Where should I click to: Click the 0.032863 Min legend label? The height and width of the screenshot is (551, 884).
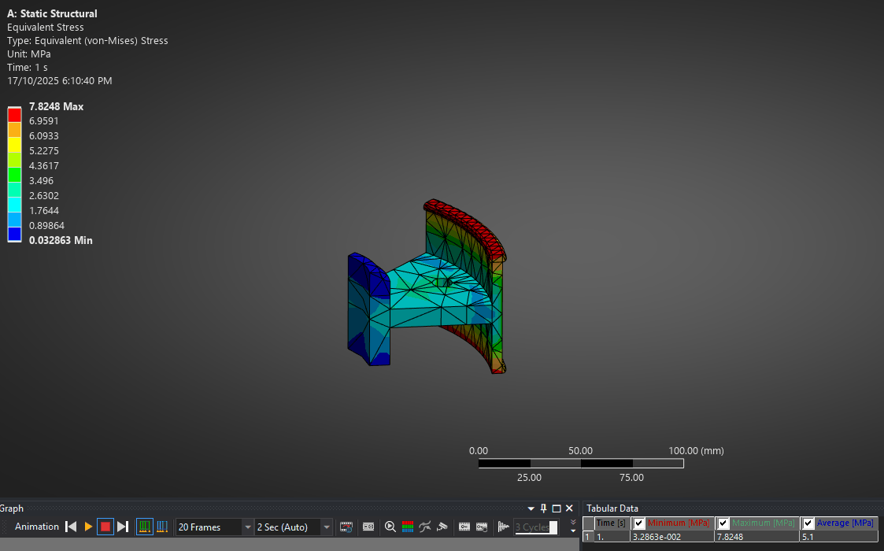click(x=61, y=240)
